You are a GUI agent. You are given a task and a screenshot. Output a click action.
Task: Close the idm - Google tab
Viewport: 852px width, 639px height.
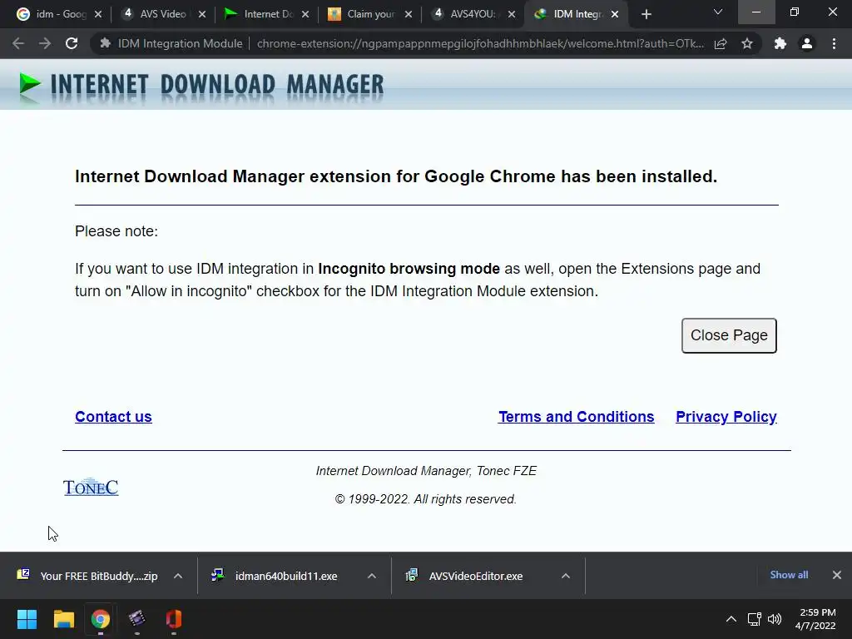[x=98, y=14]
